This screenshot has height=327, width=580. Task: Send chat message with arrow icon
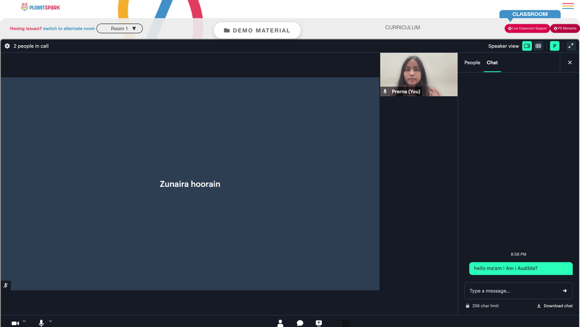(x=564, y=290)
